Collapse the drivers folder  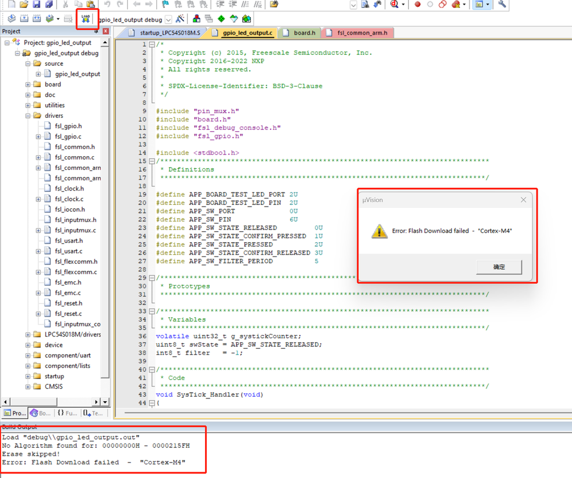coord(27,116)
